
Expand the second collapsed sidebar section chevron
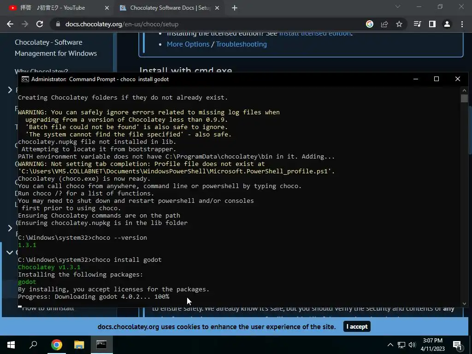(x=10, y=228)
